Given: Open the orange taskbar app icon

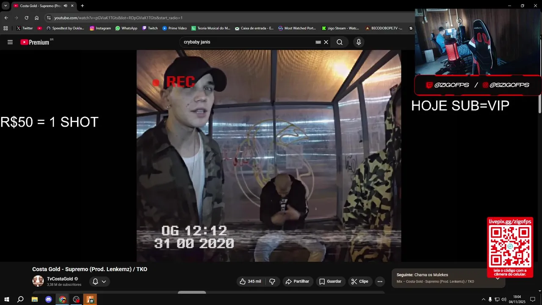Looking at the screenshot, I should coord(90,299).
